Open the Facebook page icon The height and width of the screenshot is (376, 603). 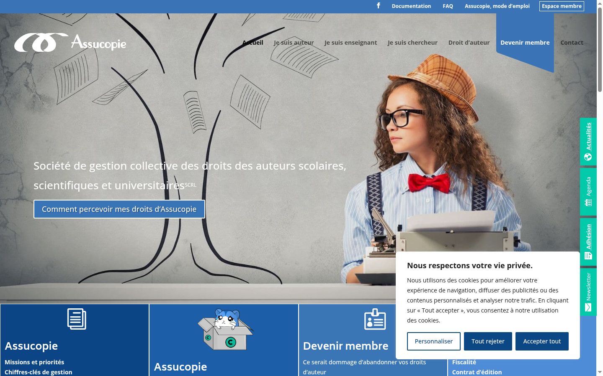tap(379, 6)
